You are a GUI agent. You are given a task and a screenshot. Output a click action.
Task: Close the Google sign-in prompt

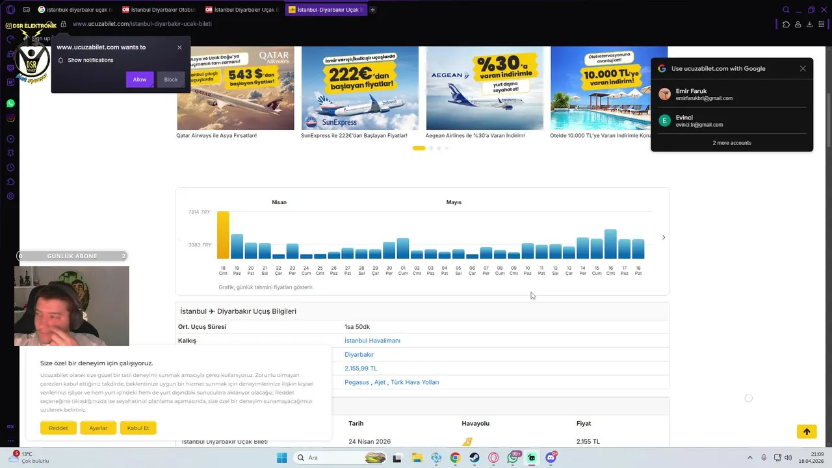click(x=803, y=68)
